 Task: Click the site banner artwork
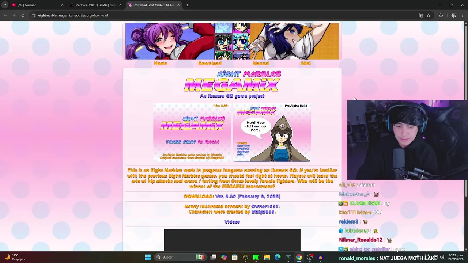click(x=232, y=41)
